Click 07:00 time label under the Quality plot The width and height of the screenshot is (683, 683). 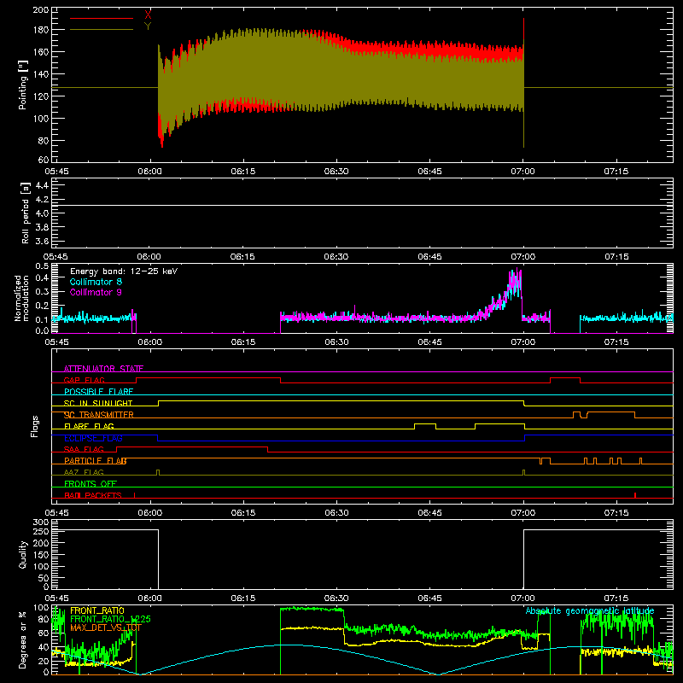tap(522, 598)
